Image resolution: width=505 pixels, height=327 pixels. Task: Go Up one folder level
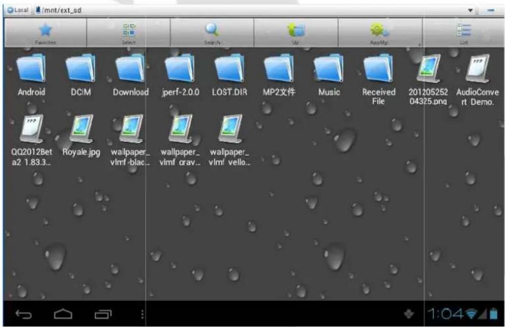pos(296,33)
